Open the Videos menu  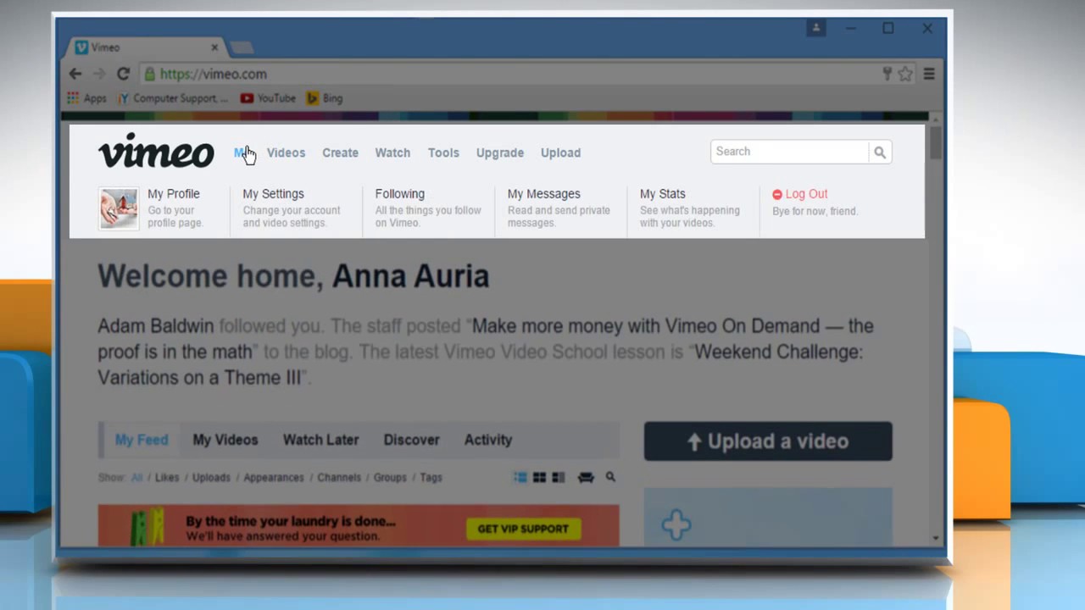click(286, 152)
